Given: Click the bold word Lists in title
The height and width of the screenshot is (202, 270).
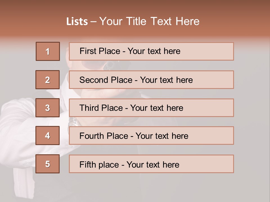Looking at the screenshot, I should [77, 22].
